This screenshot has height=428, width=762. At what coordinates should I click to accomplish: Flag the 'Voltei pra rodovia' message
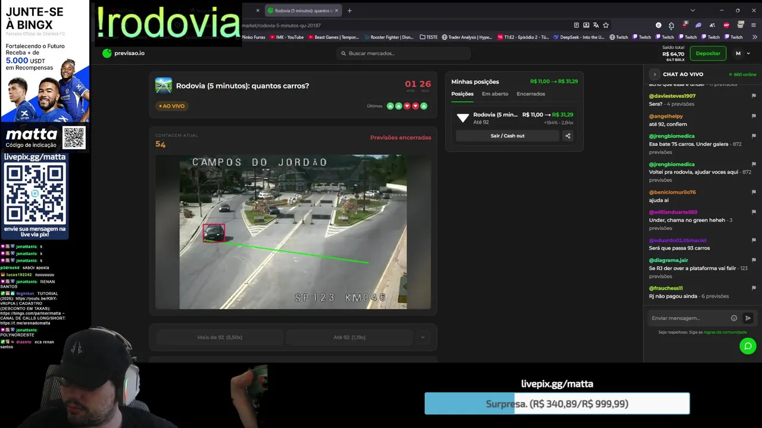point(754,164)
